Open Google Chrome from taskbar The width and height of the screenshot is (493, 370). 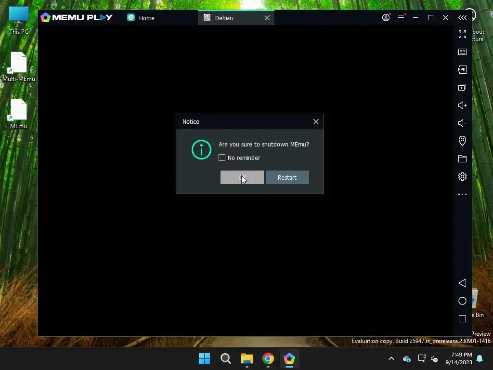pos(268,358)
